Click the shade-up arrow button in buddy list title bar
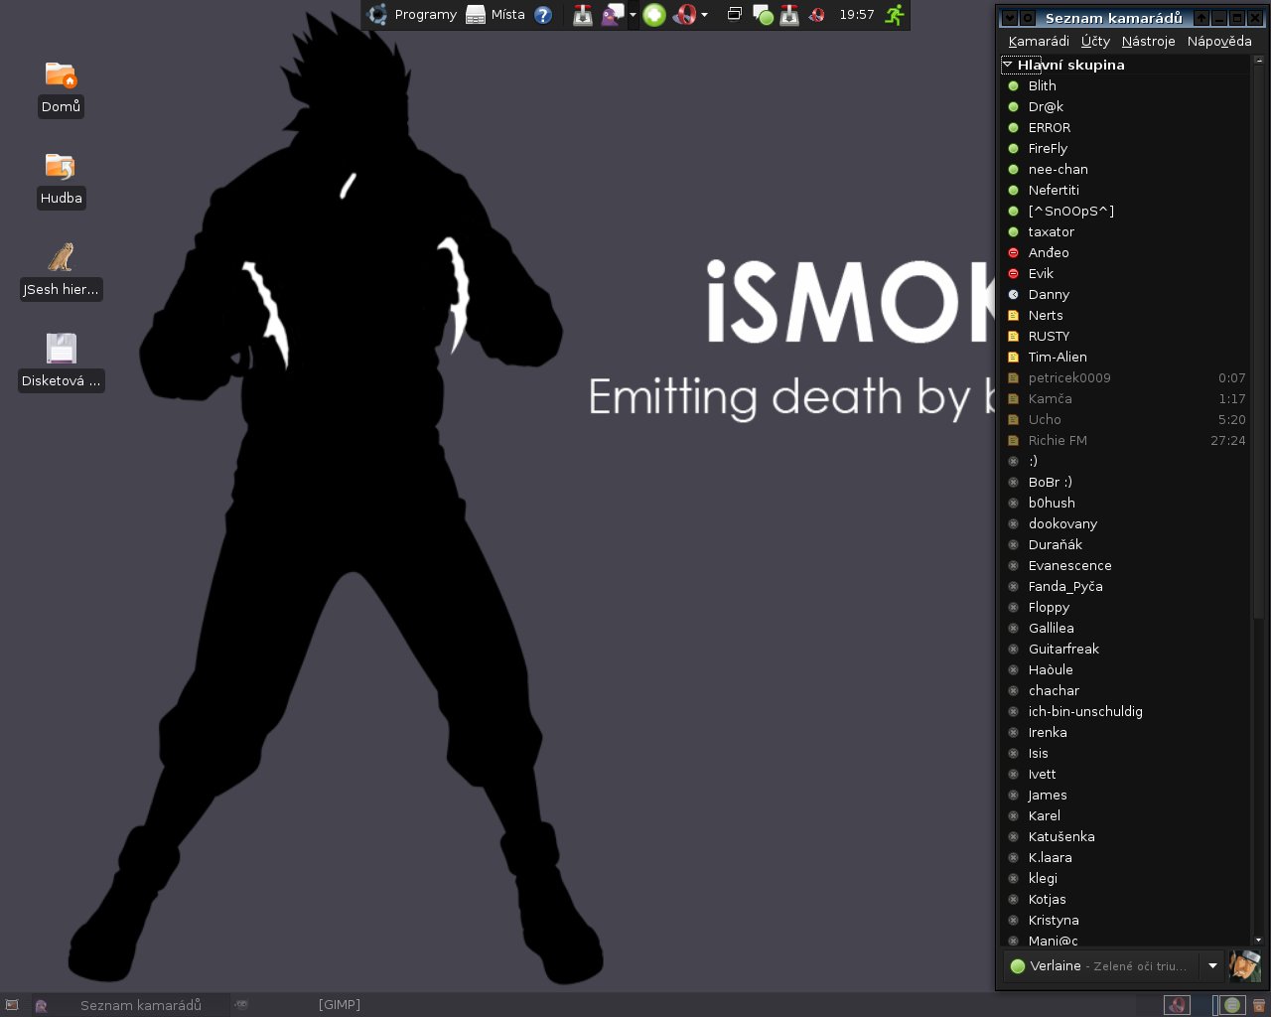Image resolution: width=1271 pixels, height=1017 pixels. pos(1201,18)
